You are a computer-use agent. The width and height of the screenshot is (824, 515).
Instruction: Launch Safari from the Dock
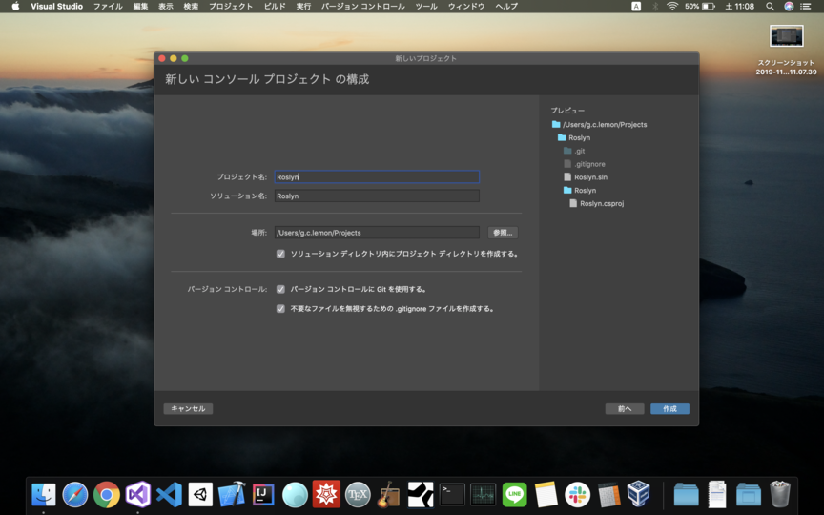[x=75, y=495]
